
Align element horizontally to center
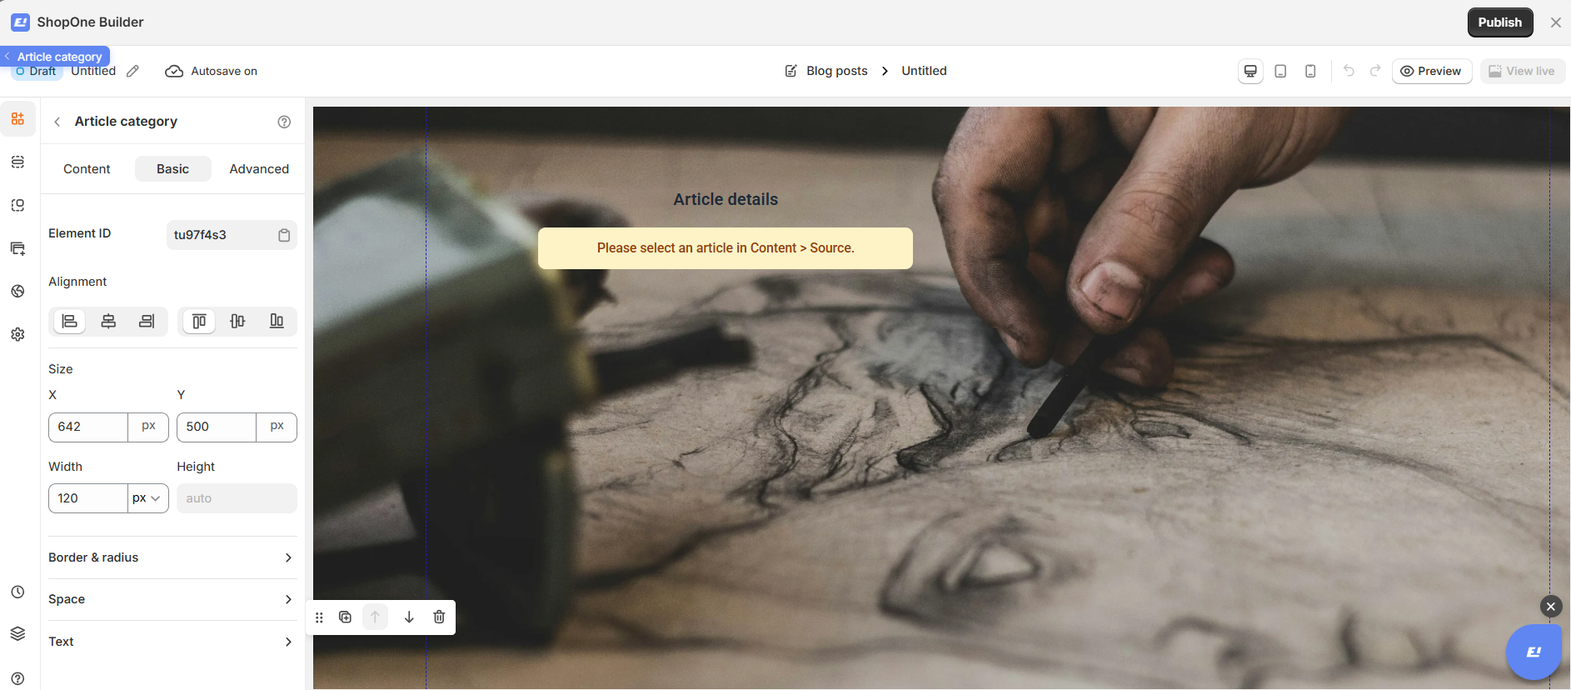(108, 322)
